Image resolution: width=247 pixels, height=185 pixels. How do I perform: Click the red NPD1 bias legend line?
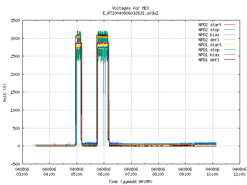tap(230, 55)
